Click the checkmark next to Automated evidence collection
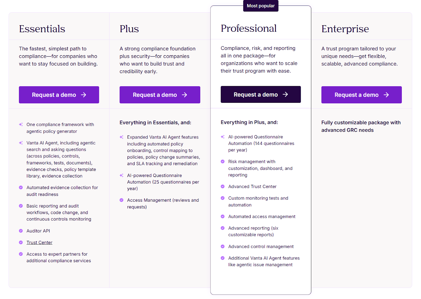 21,187
